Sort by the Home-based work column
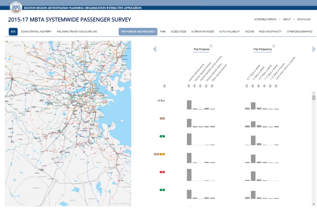317x208 pixels. [189, 86]
